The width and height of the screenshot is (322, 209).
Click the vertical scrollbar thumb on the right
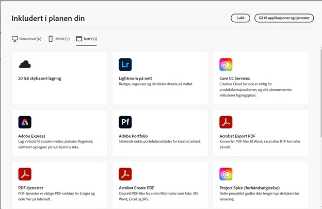point(321,92)
